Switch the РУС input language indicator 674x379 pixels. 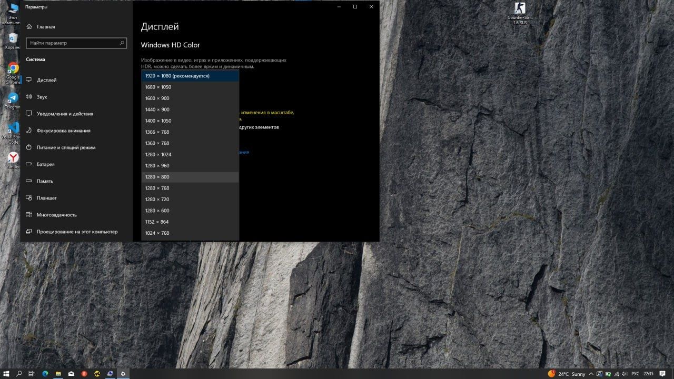[635, 374]
